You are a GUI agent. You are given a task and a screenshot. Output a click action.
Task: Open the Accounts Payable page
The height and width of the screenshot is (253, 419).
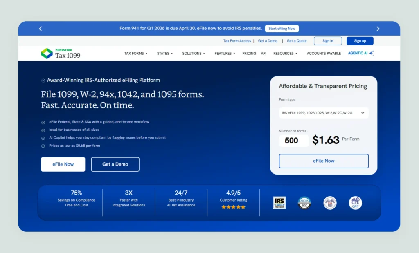324,54
